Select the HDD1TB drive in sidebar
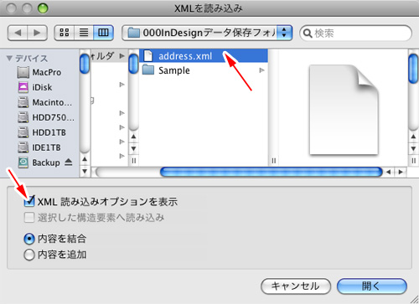Viewport: 419px width, 304px height. tap(42, 132)
